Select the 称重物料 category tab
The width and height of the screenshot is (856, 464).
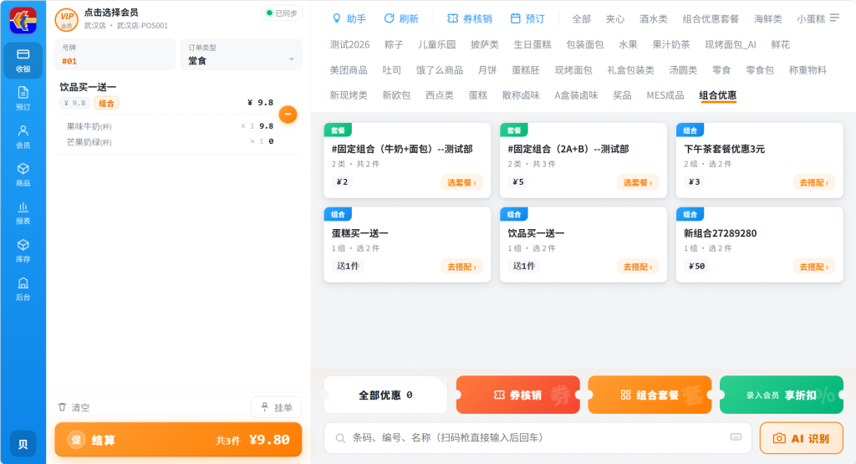808,70
